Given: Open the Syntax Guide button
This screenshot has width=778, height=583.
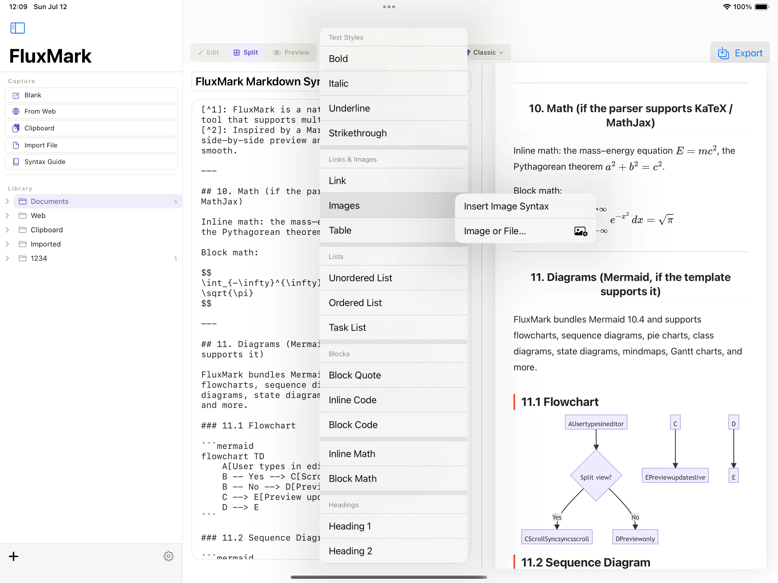Looking at the screenshot, I should (91, 162).
